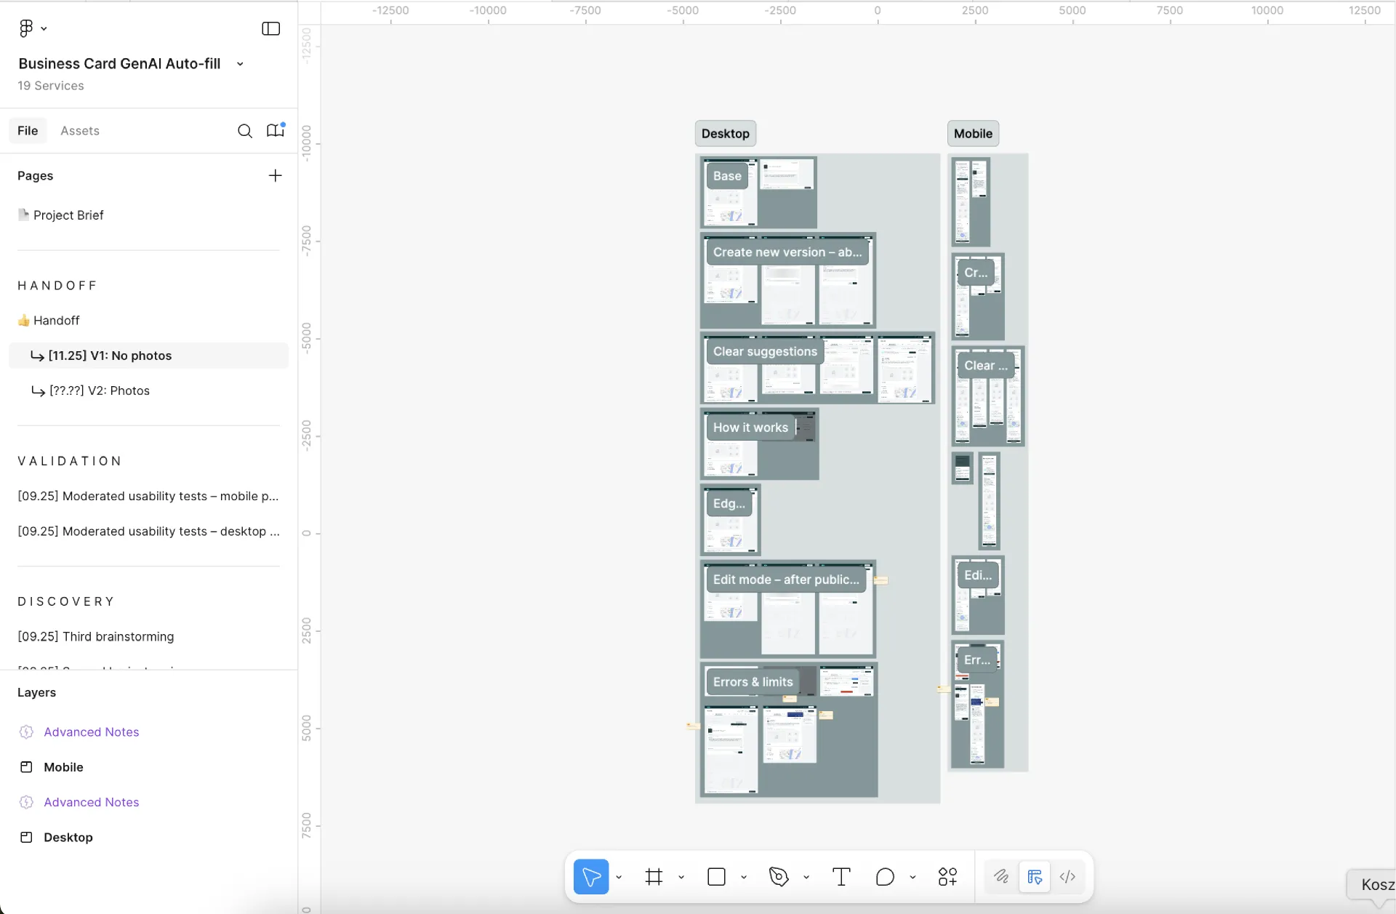1396x914 pixels.
Task: Select the [11.25] V1: No photos page
Action: click(x=148, y=356)
